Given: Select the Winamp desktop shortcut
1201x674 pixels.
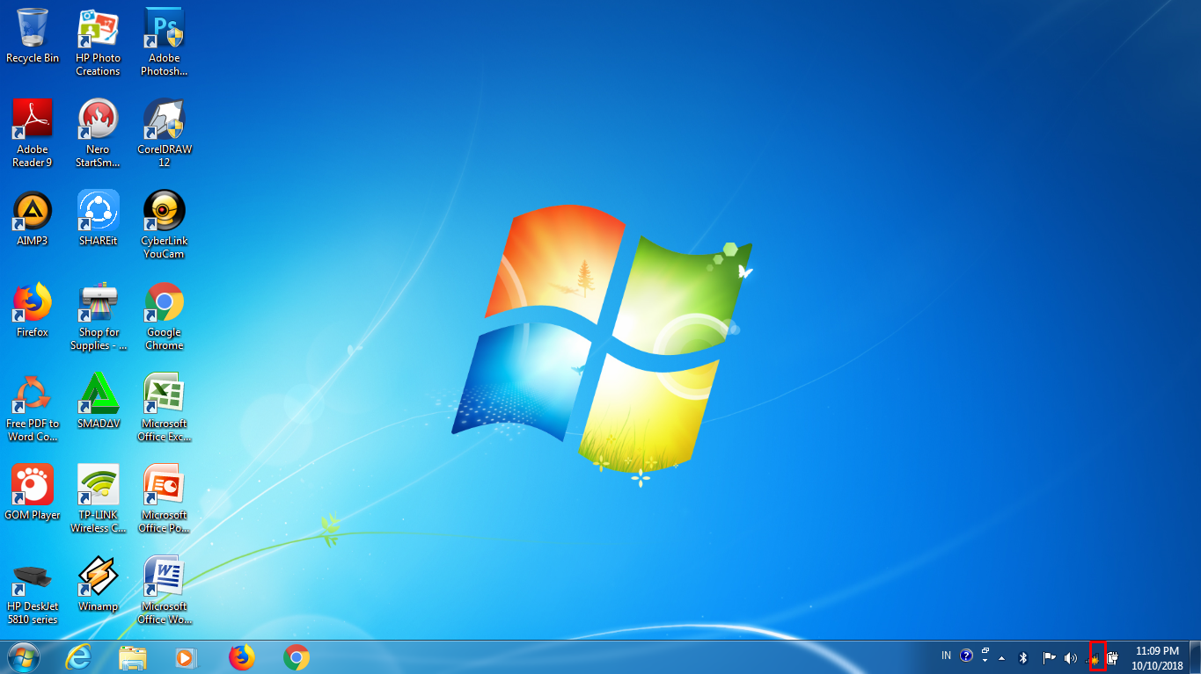Looking at the screenshot, I should [98, 584].
